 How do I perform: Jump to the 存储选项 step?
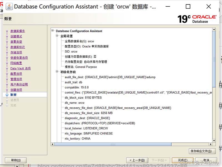[16, 52]
